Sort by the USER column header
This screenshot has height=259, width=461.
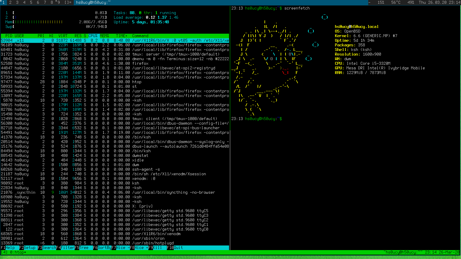click(x=19, y=36)
